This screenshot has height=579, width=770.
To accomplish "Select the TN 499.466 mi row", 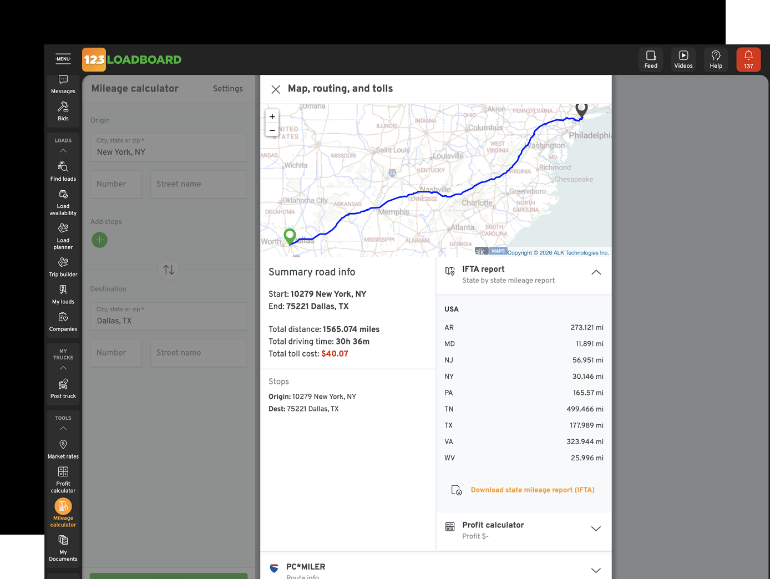I will 524,409.
